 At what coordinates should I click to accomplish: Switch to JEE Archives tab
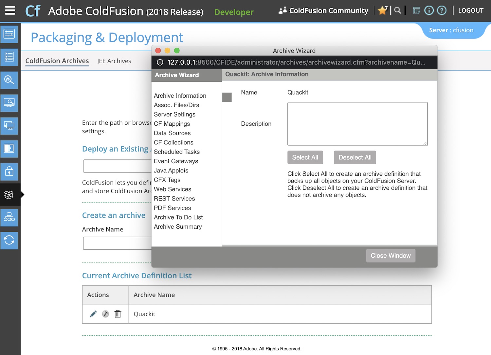[114, 61]
